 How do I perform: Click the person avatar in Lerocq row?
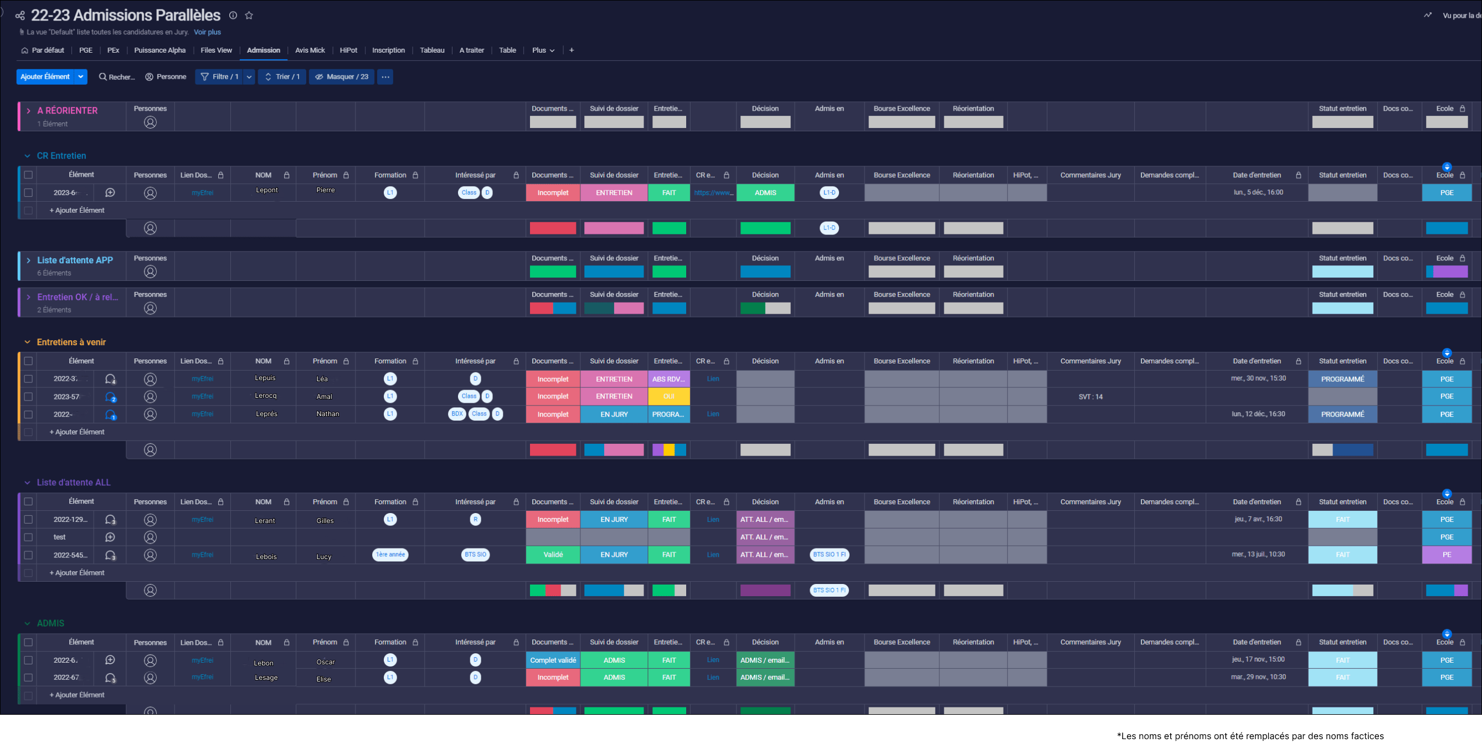tap(150, 397)
